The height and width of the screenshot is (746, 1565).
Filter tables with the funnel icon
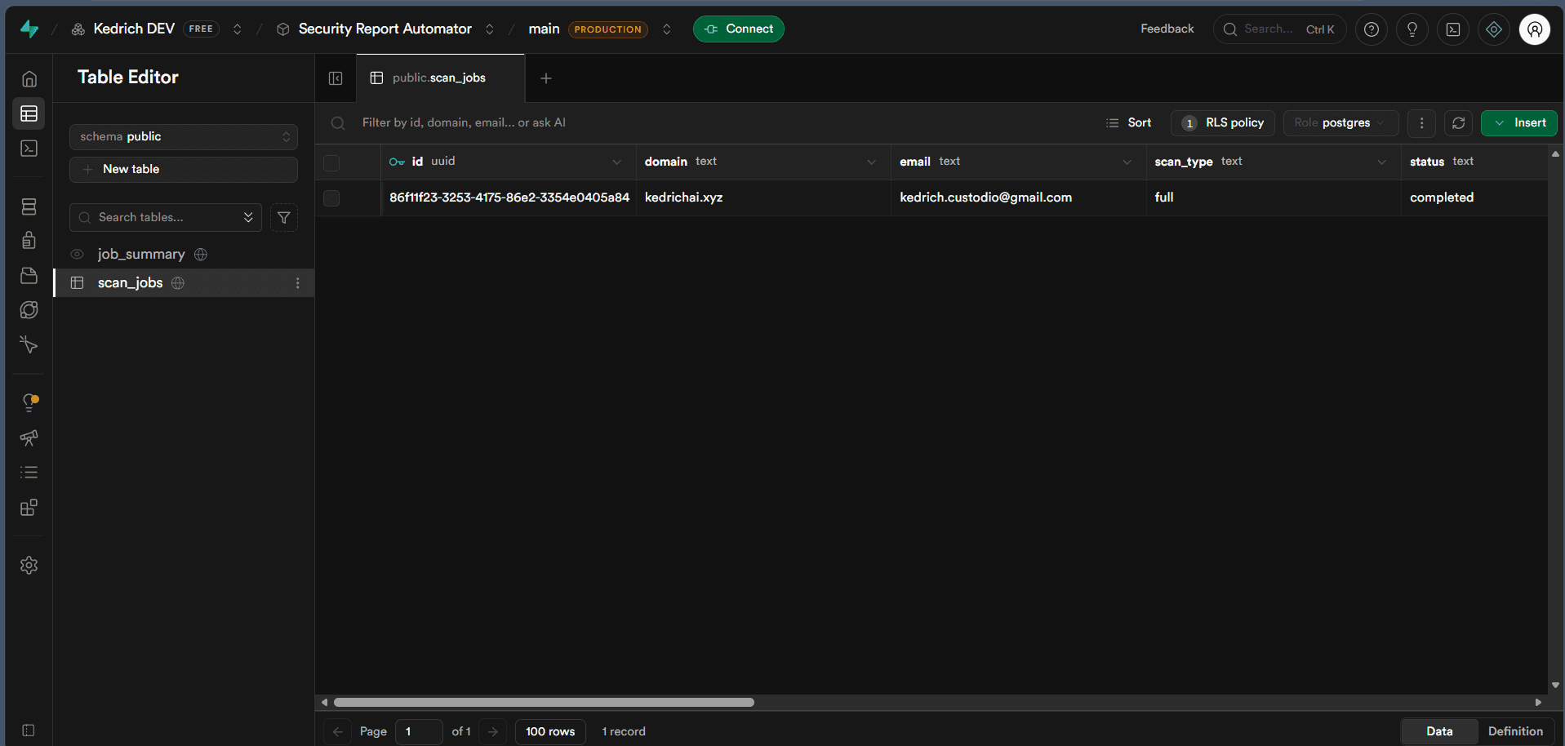pos(284,218)
